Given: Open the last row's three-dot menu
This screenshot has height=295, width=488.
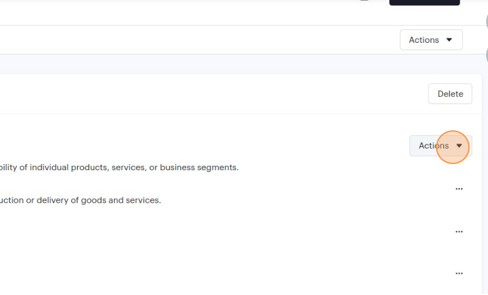Looking at the screenshot, I should click(x=459, y=274).
